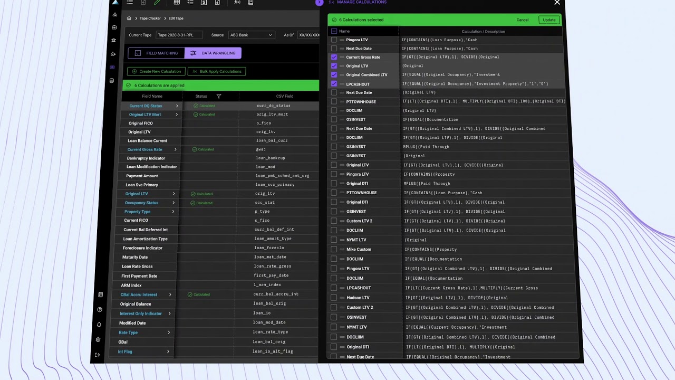This screenshot has width=675, height=380.
Task: Select the Maturity Date field name
Action: [135, 258]
